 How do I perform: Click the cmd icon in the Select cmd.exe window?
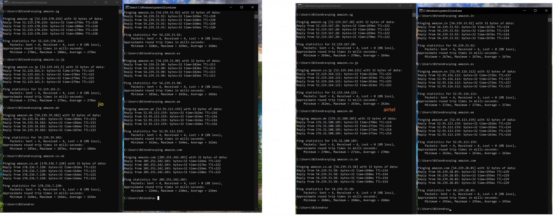pos(127,7)
